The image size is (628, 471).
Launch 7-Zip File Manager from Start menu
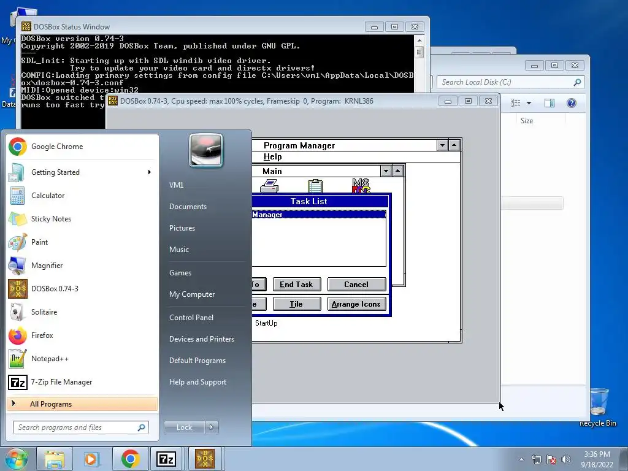82,382
